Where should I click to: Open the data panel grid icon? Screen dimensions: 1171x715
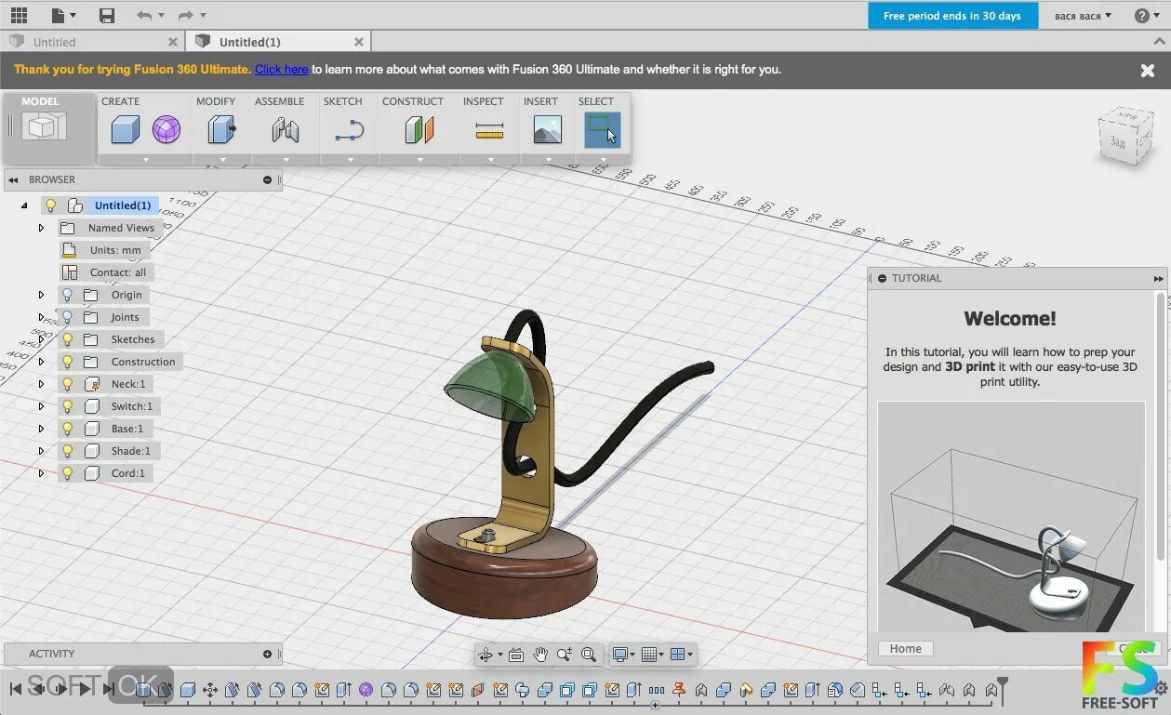pos(19,15)
